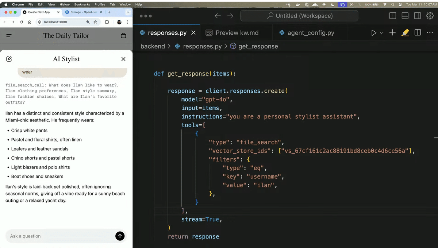The width and height of the screenshot is (438, 248).
Task: Reload the localhost:3000 page
Action: (x=21, y=22)
